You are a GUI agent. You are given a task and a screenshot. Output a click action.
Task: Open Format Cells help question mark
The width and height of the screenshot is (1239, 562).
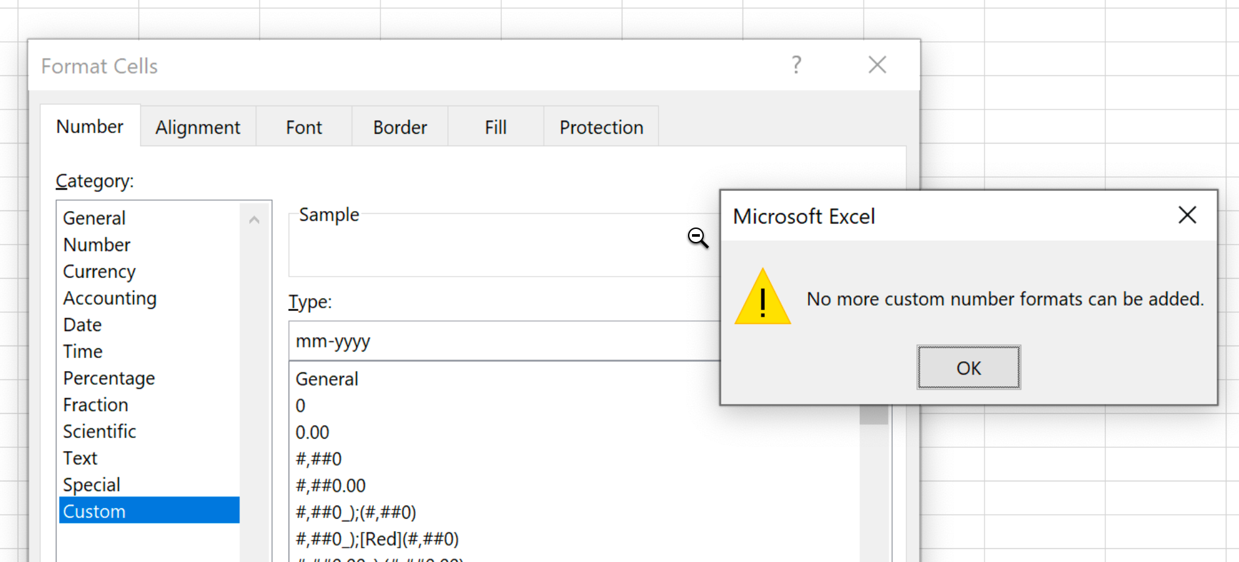click(796, 65)
